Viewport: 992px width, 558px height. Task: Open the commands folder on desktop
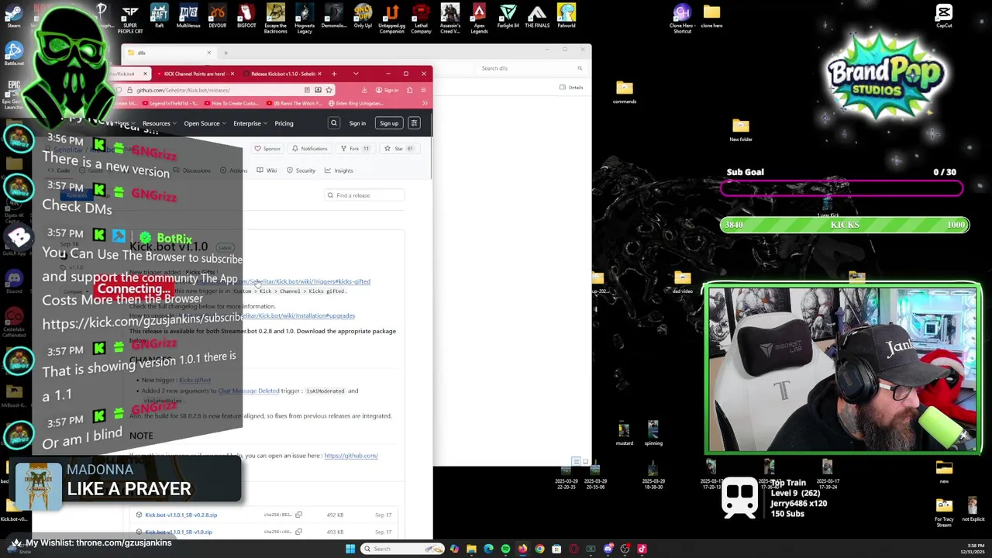(625, 91)
